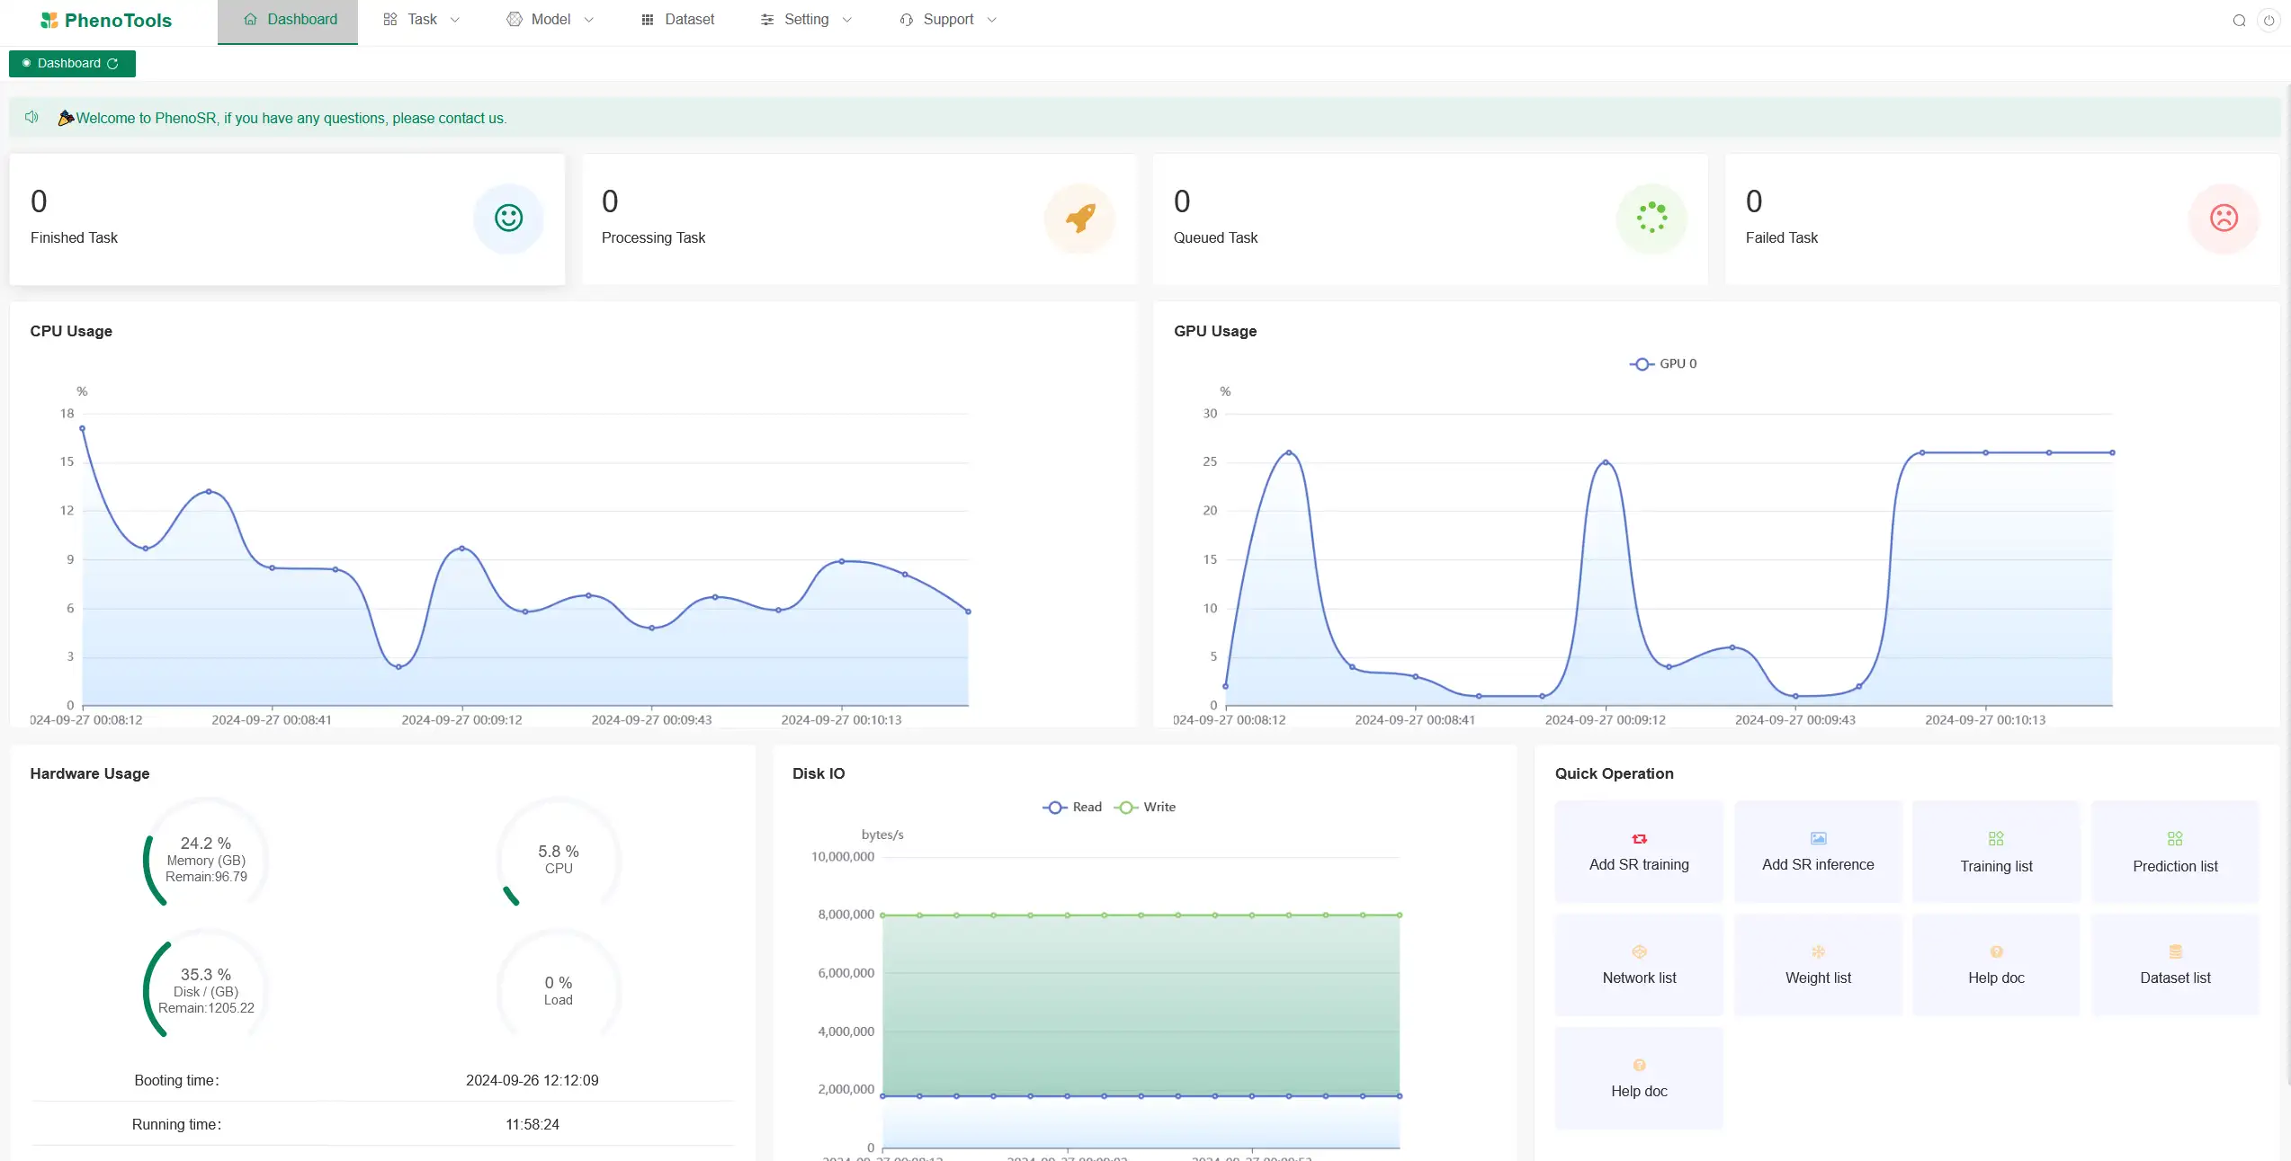The height and width of the screenshot is (1161, 2291).
Task: Click the Failed Task sad face icon
Action: 2224,218
